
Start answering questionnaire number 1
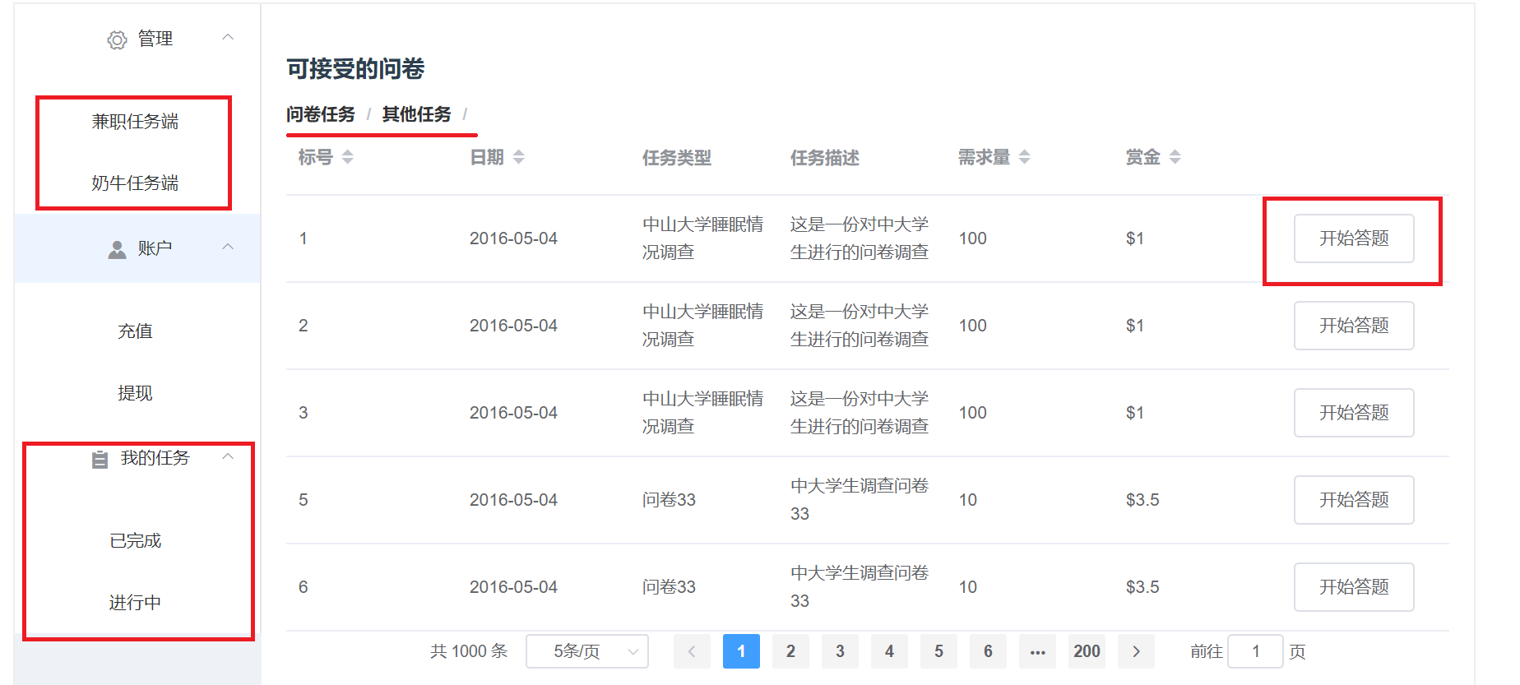[1353, 238]
